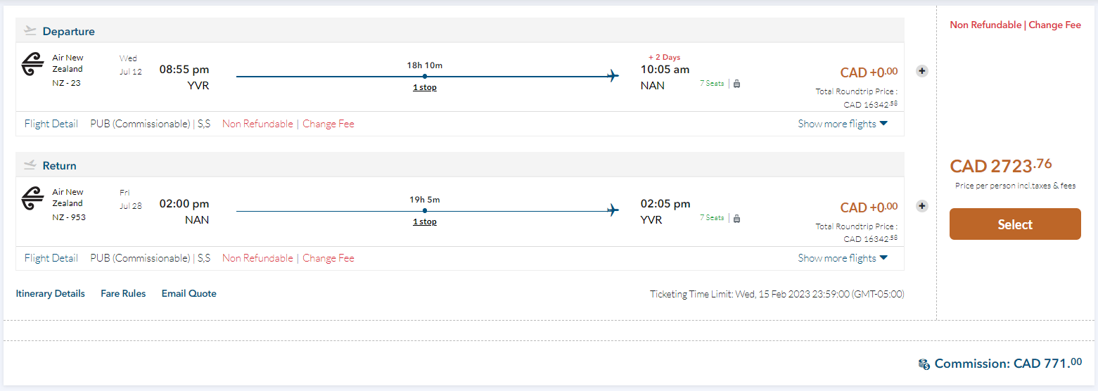Click the Air New Zealand logo on return flight
This screenshot has width=1098, height=391.
(33, 198)
